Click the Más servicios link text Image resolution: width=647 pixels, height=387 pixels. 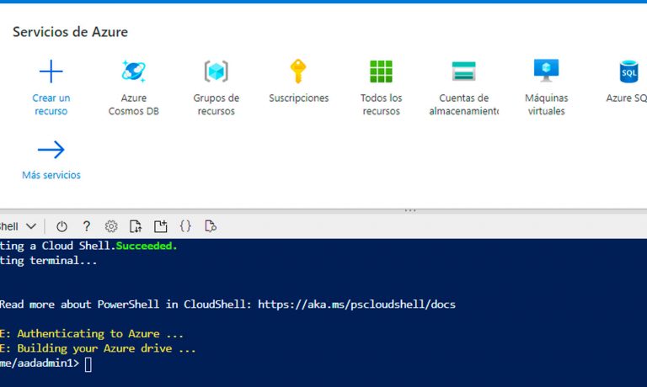point(51,175)
